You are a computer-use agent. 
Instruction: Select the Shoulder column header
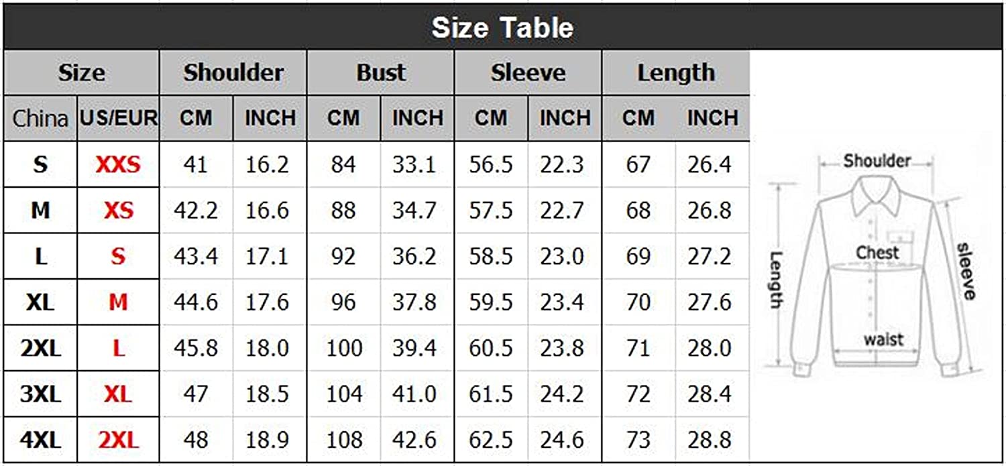tap(233, 72)
